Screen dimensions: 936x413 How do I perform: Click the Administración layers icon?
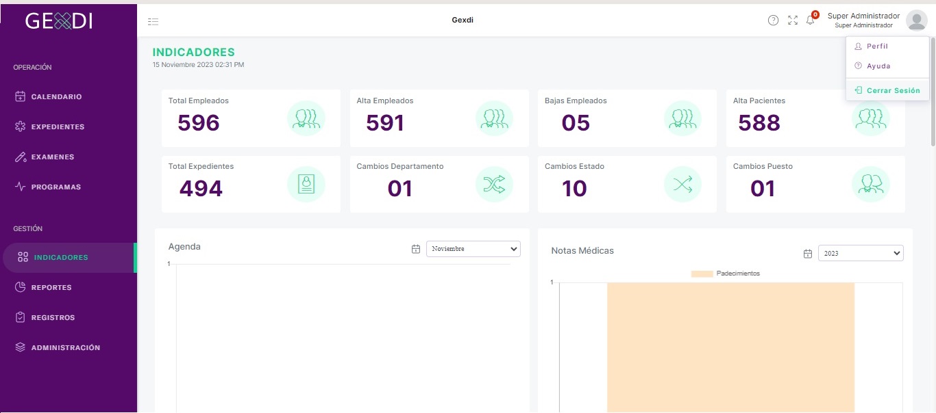pos(21,347)
